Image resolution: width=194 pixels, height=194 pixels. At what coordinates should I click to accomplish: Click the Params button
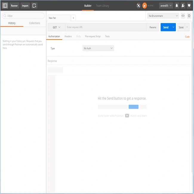[x=153, y=27]
